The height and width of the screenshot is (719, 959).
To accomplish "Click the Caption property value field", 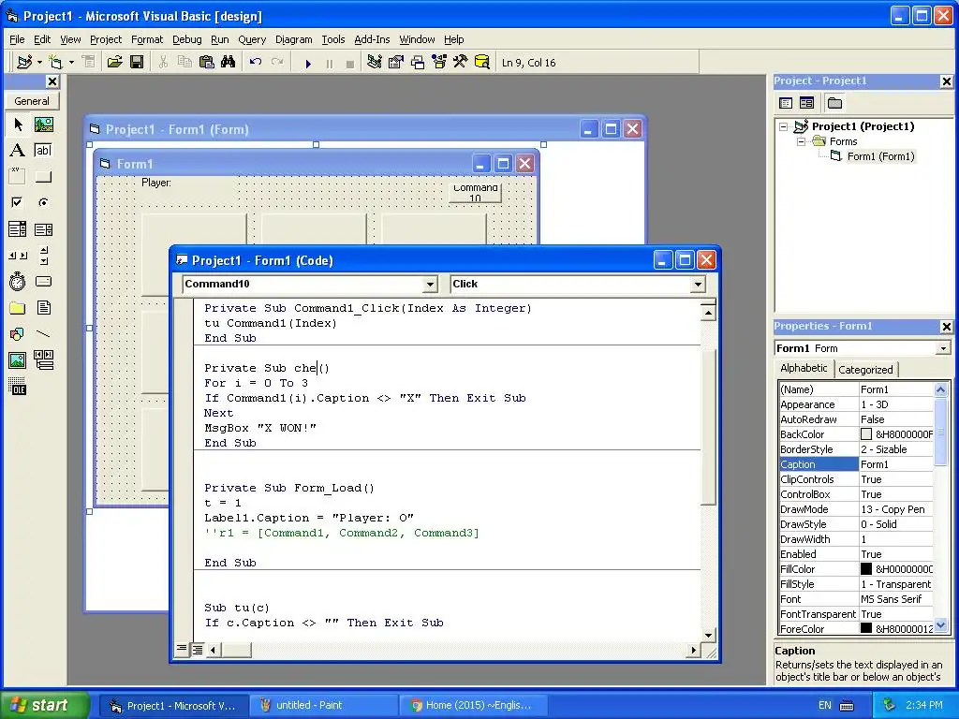I will pos(896,464).
